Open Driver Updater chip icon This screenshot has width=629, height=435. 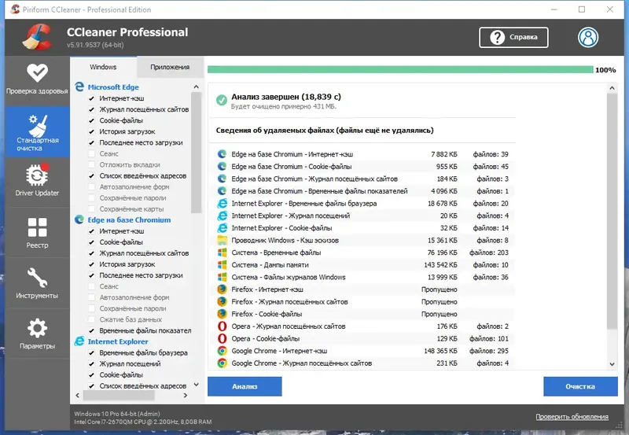click(x=37, y=175)
